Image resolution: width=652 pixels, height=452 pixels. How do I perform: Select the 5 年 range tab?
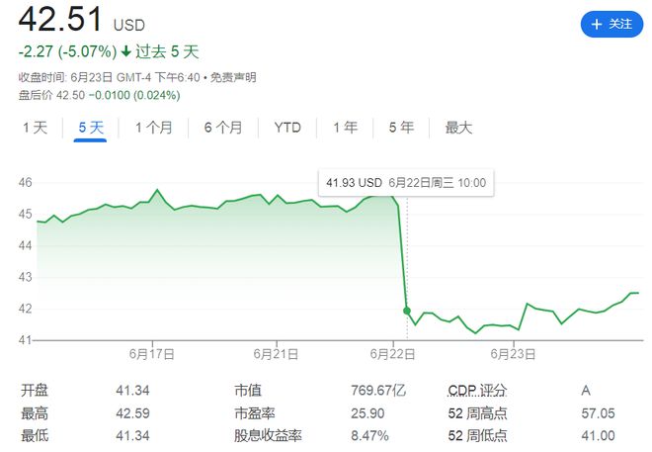click(x=401, y=128)
